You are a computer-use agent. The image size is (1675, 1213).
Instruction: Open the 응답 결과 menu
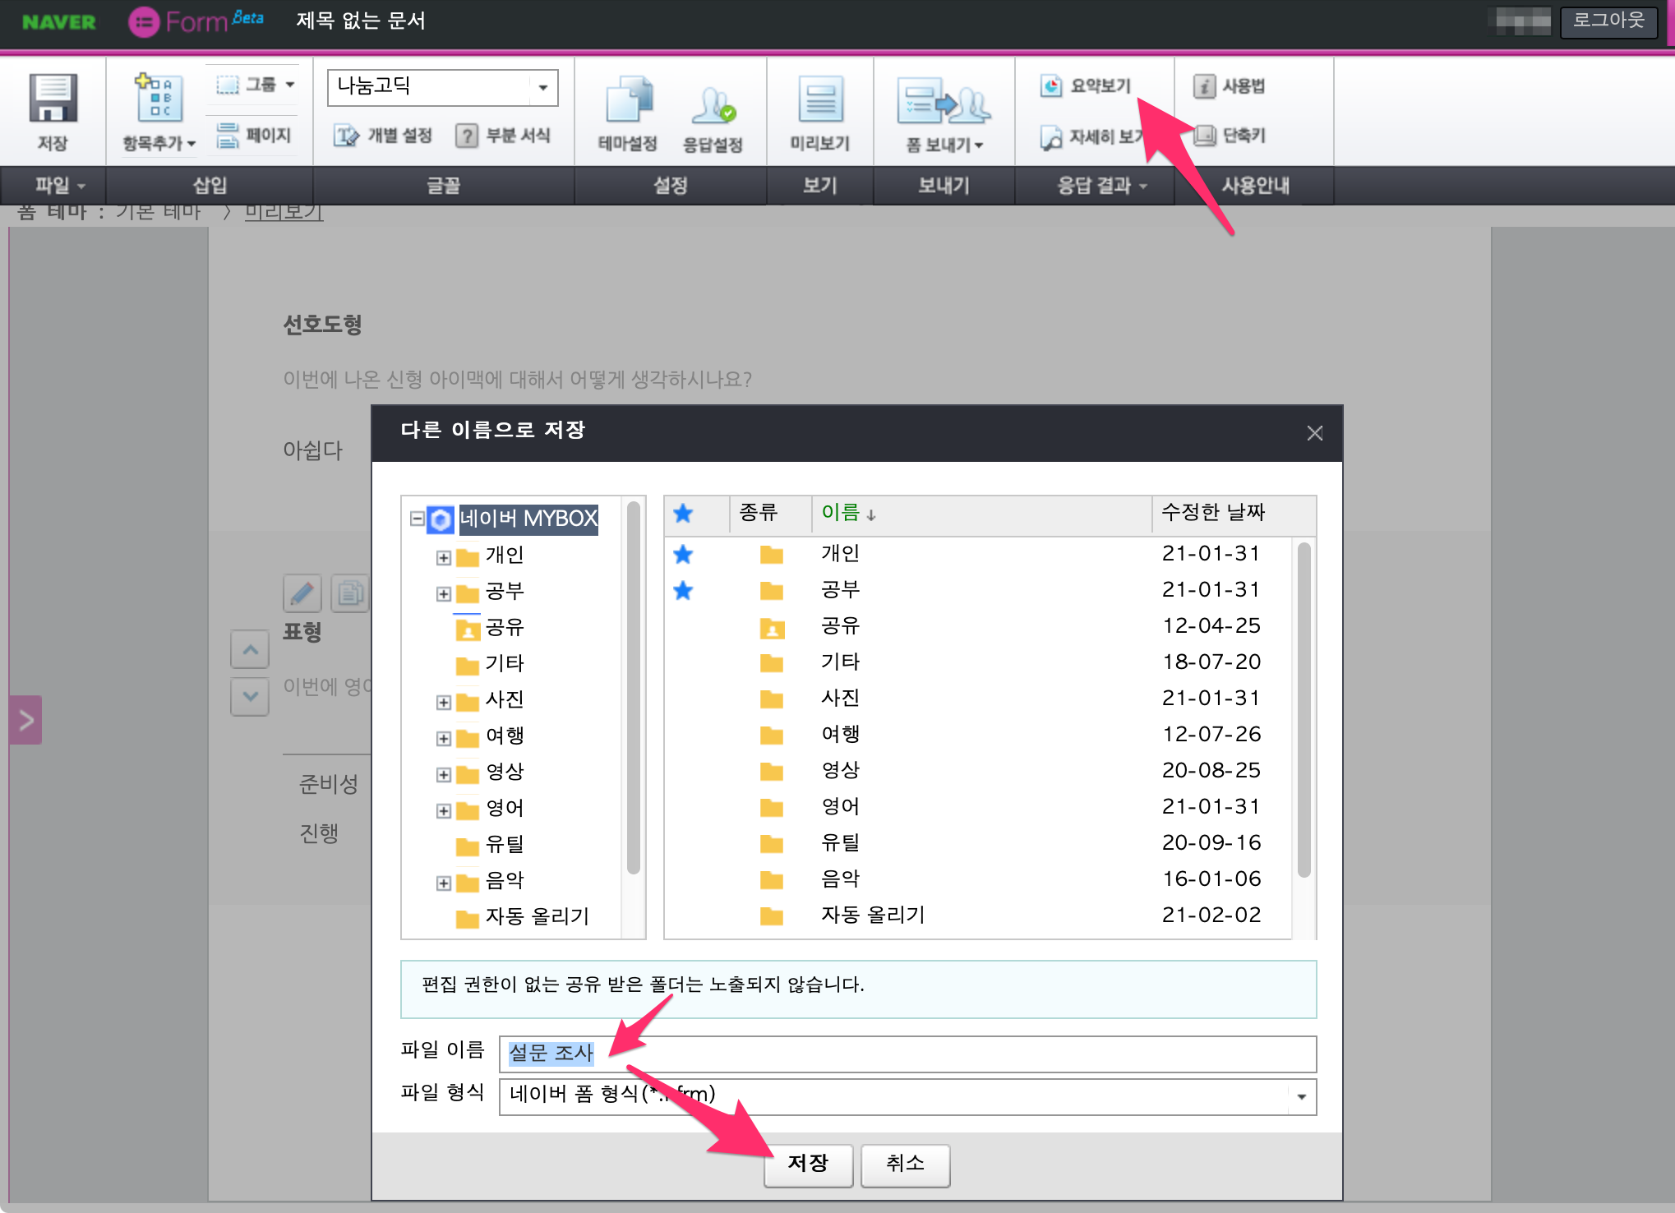click(x=1100, y=186)
